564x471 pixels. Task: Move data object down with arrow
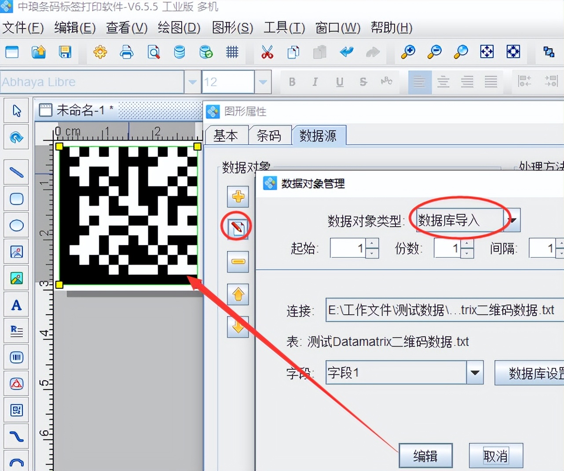[x=238, y=327]
